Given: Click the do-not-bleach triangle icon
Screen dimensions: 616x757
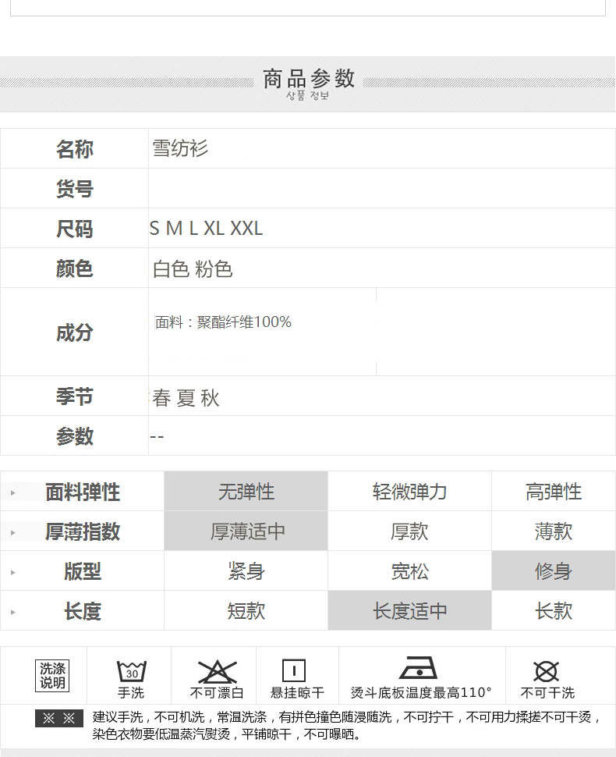Looking at the screenshot, I should [x=217, y=671].
